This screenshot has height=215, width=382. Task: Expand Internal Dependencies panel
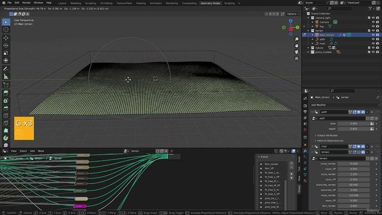329,141
